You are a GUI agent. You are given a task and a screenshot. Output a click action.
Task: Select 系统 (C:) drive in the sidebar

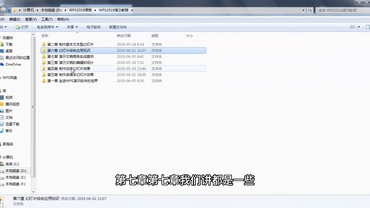pyautogui.click(x=12, y=164)
